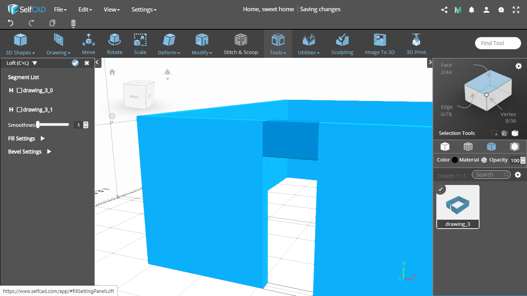
Task: Check the drawing_3_0 segment checkbox
Action: [x=19, y=90]
